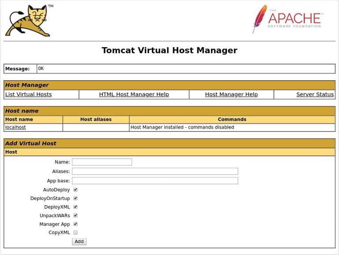Viewport: 339px width, 255px height.
Task: Click the OK message text
Action: [x=41, y=69]
